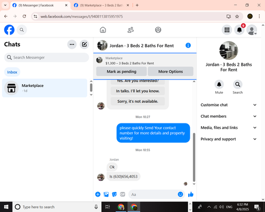Viewport: 265px width, 212px height.
Task: Choose a sticker icon in composer
Action: click(x=114, y=195)
